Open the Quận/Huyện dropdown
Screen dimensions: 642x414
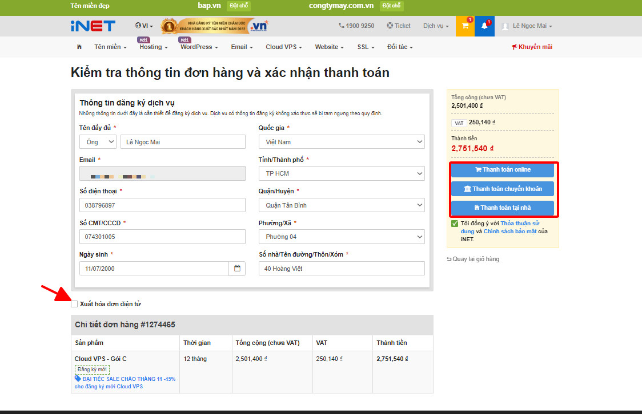click(x=342, y=205)
